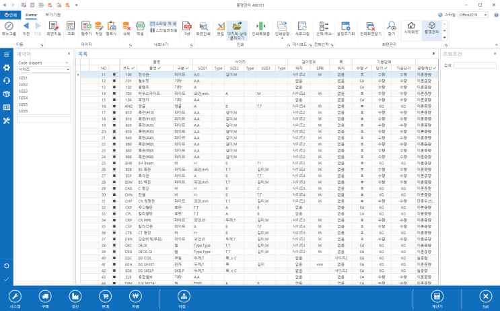Click 인쇄폭맞춤 fit print width icon

[261, 26]
